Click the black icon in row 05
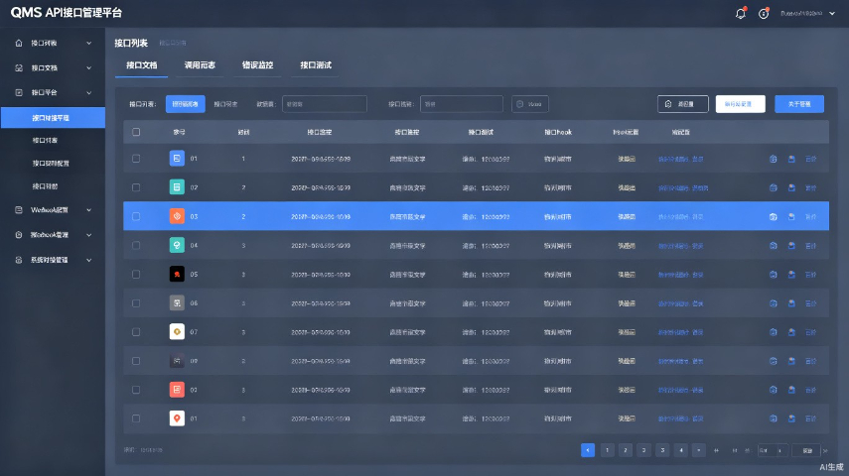This screenshot has height=476, width=849. point(177,275)
